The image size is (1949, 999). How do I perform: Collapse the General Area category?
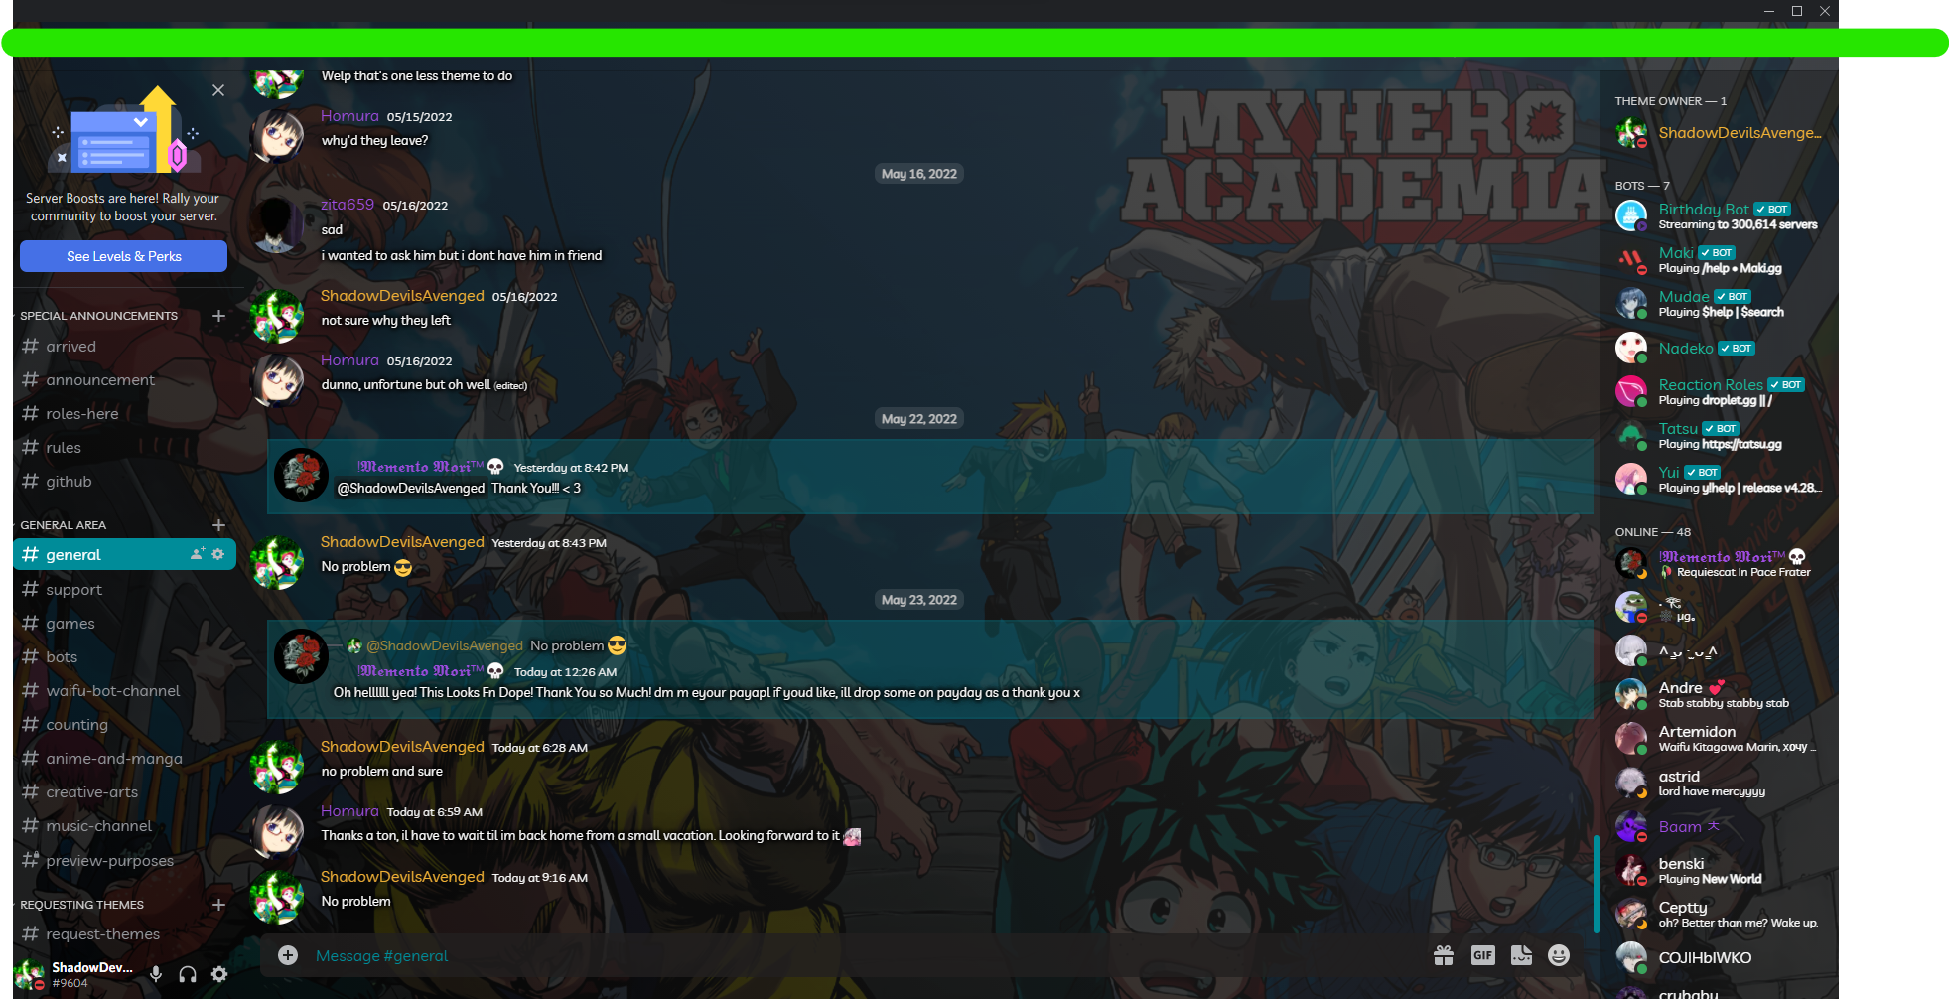(x=63, y=525)
